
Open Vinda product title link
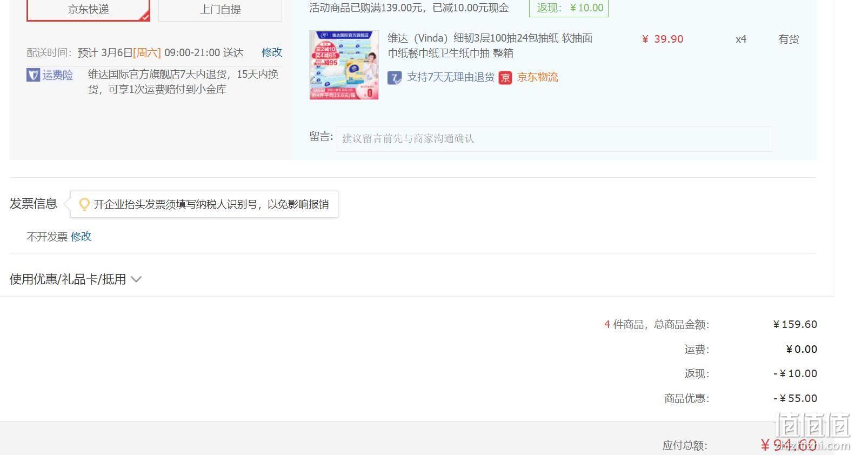point(490,45)
